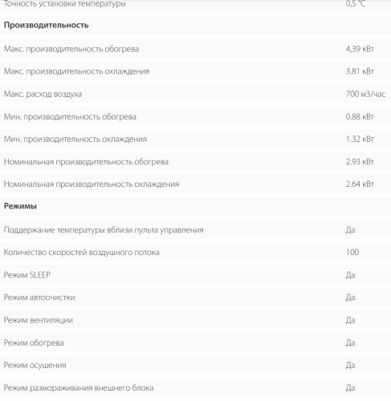Select Режим размораживания внешнего блока row
Viewport: 391px width, 401px height.
pyautogui.click(x=195, y=387)
